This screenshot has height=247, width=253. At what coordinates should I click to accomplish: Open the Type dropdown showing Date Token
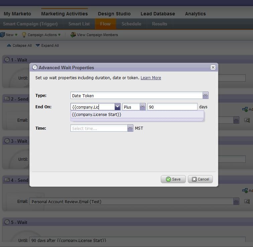pyautogui.click(x=205, y=95)
